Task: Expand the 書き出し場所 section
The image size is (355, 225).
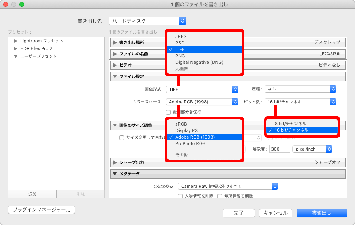Action: coord(115,43)
